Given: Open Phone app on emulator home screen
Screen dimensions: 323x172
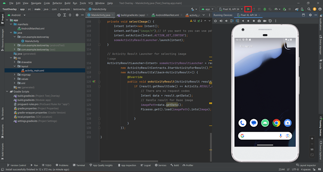Looking at the screenshot, I should [x=243, y=123].
